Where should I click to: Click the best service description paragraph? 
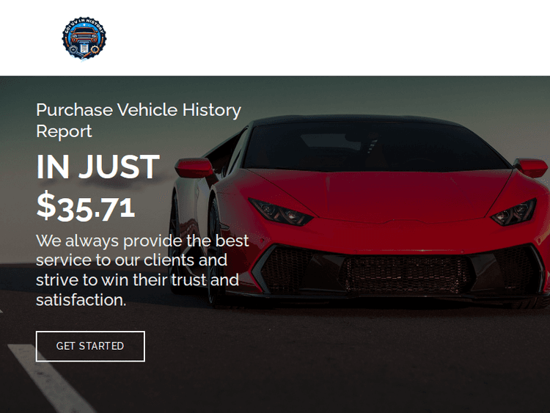coord(142,270)
